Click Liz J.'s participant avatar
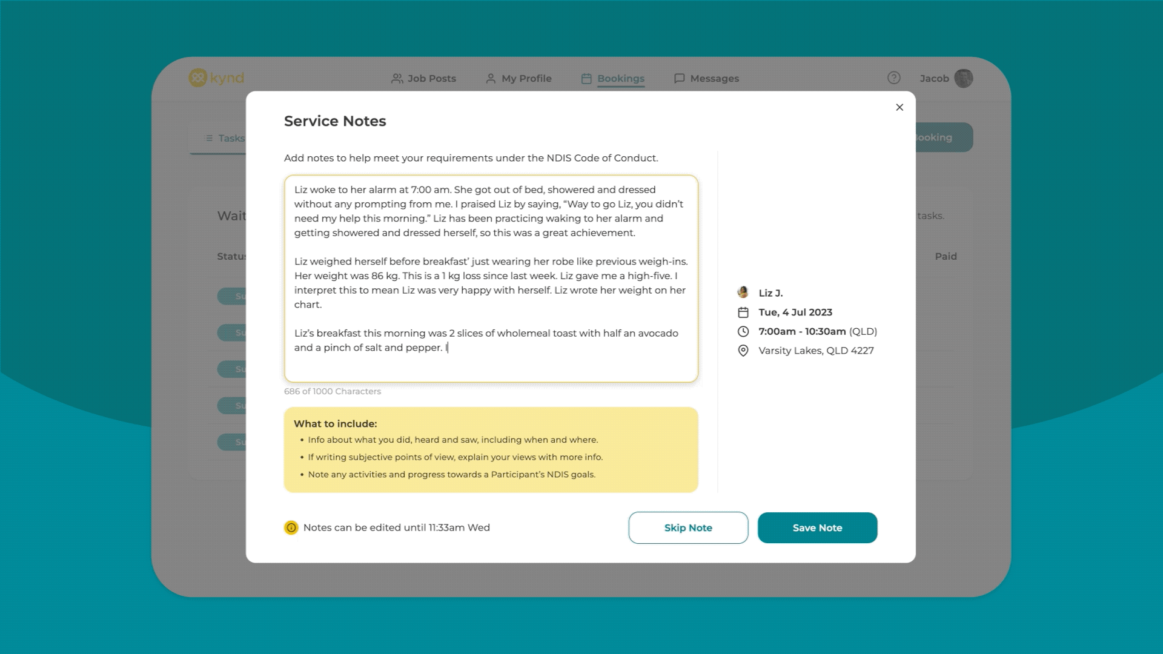This screenshot has height=654, width=1163. tap(743, 292)
